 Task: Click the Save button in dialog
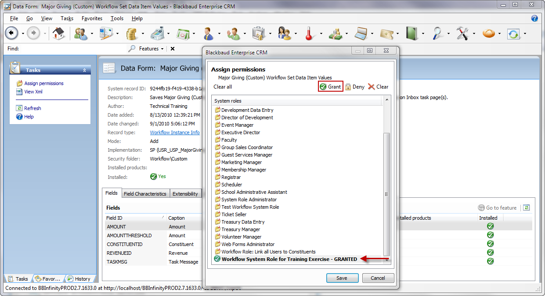pyautogui.click(x=342, y=278)
